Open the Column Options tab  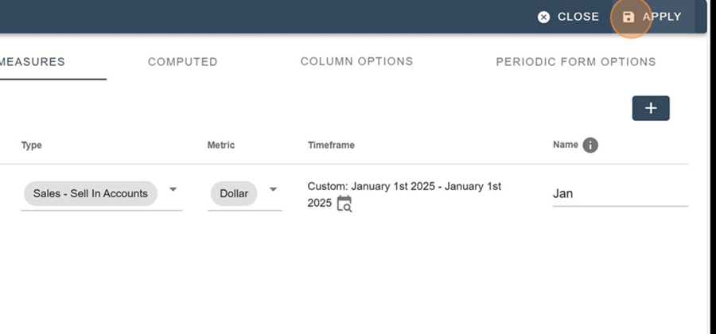coord(356,61)
